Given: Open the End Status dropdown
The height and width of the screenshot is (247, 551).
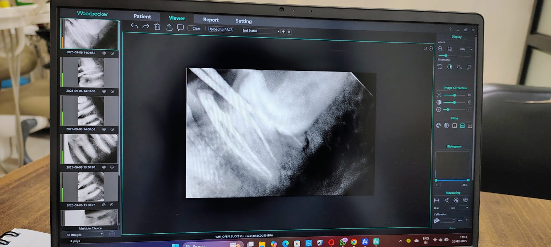Looking at the screenshot, I should click(x=261, y=31).
